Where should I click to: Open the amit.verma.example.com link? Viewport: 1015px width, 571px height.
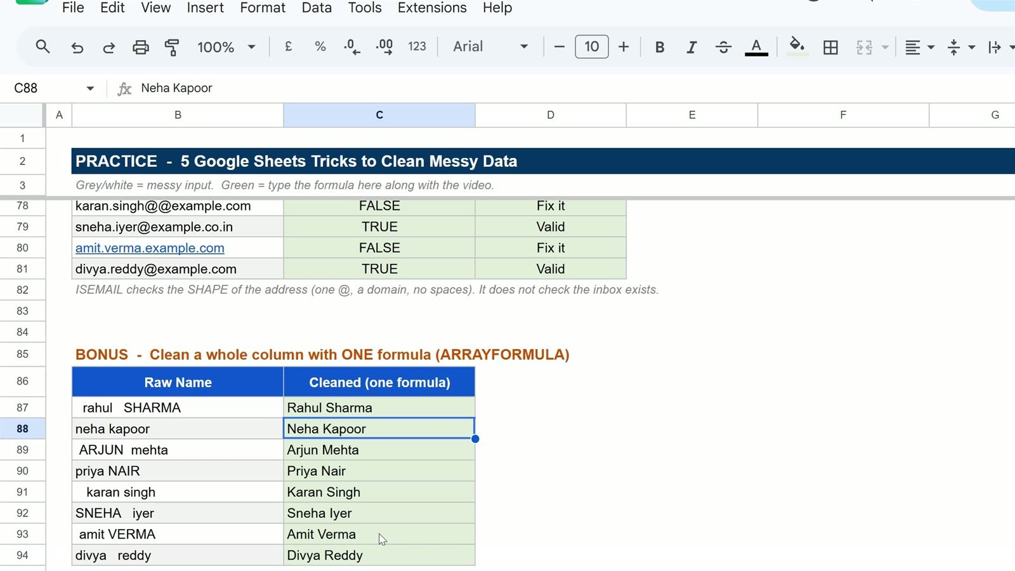[150, 248]
